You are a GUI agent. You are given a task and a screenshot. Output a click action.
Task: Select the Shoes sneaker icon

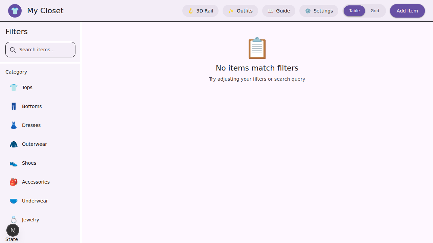[x=13, y=163]
